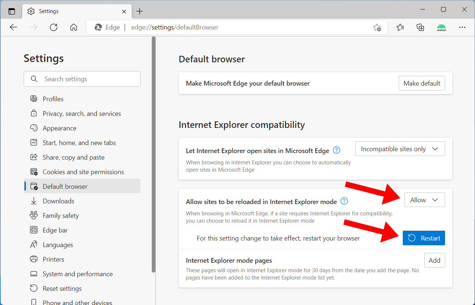Click the Appearance paintbrush icon
The height and width of the screenshot is (305, 475).
click(34, 128)
